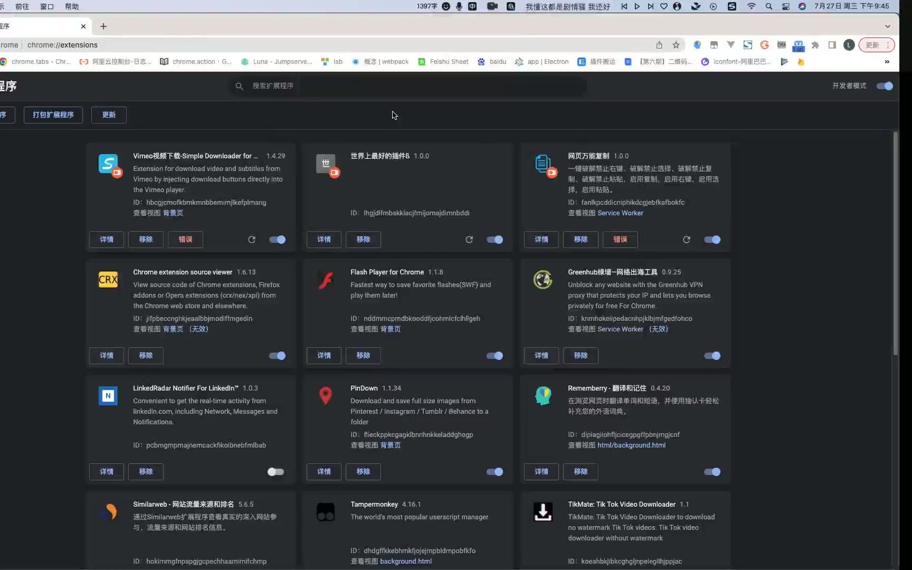Reload the Vimeo Simple Downloader extension
Image resolution: width=912 pixels, height=570 pixels.
252,240
